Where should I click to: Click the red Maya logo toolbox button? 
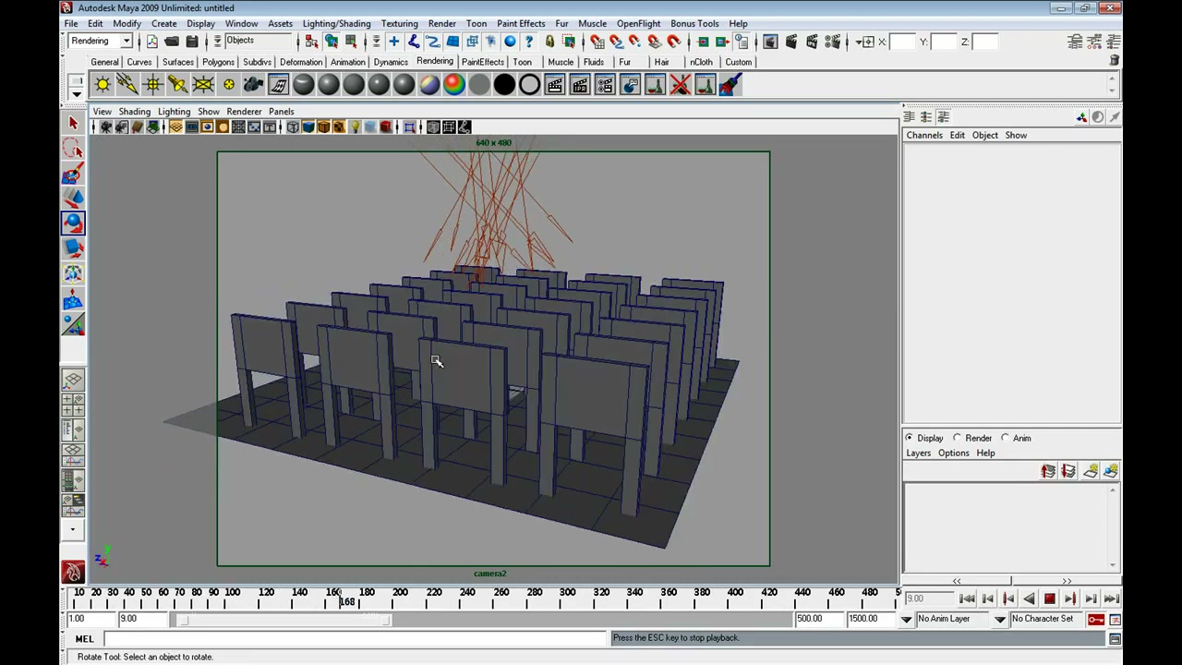tap(73, 573)
